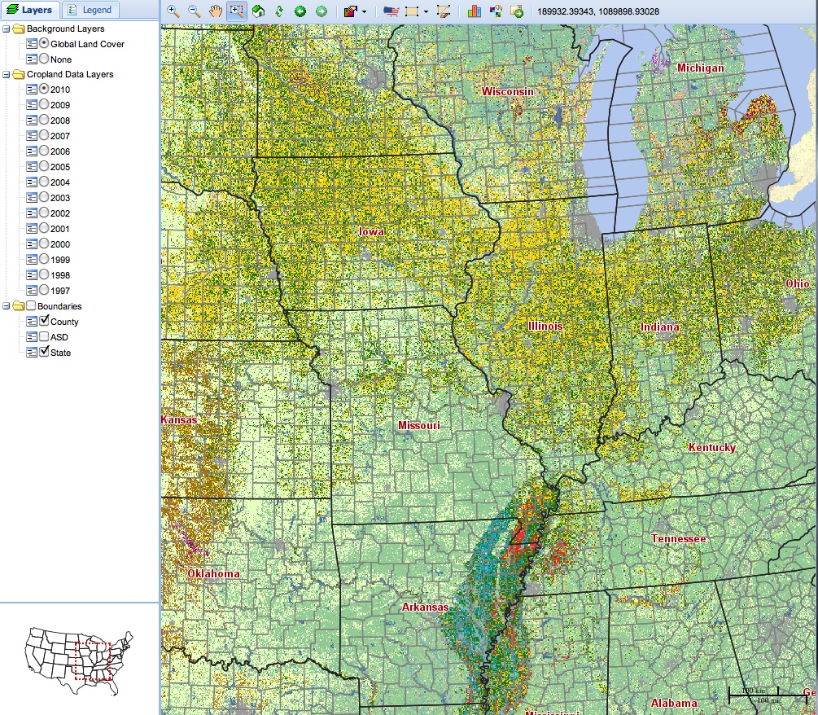Viewport: 818px width, 715px height.
Task: Click the Iowa label on the map
Action: (x=371, y=232)
